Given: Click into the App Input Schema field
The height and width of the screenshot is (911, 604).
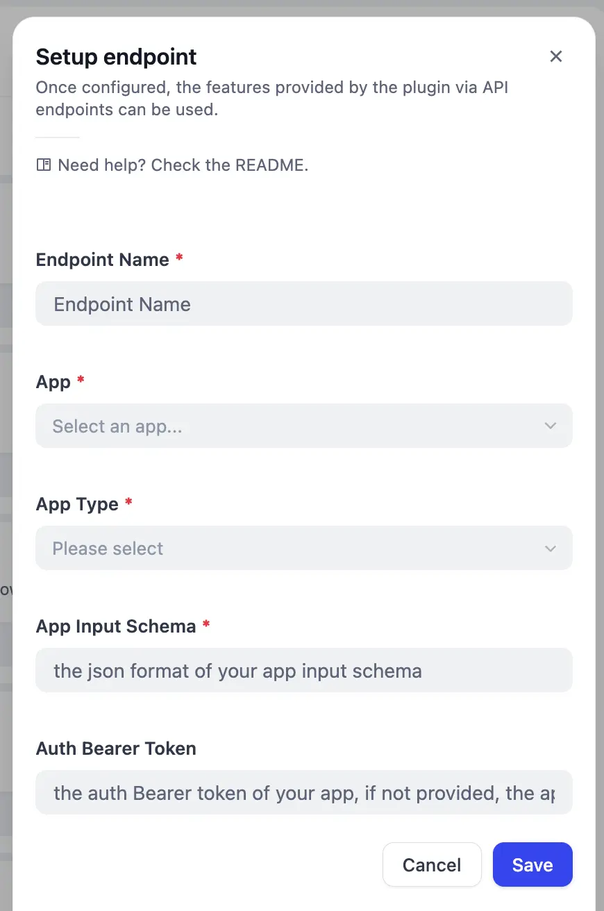Looking at the screenshot, I should [303, 671].
